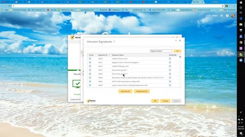Toggle Action checkbox for Bugbear B Worm row
Image resolution: width=245 pixels, height=137 pixels.
pyautogui.click(x=90, y=62)
